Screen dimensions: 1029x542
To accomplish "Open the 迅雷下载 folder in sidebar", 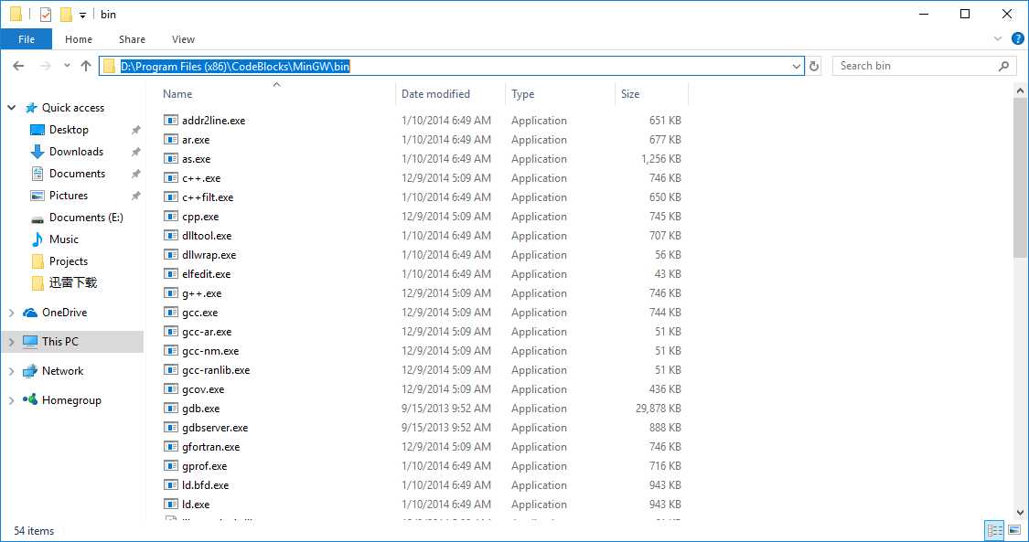I will [73, 282].
